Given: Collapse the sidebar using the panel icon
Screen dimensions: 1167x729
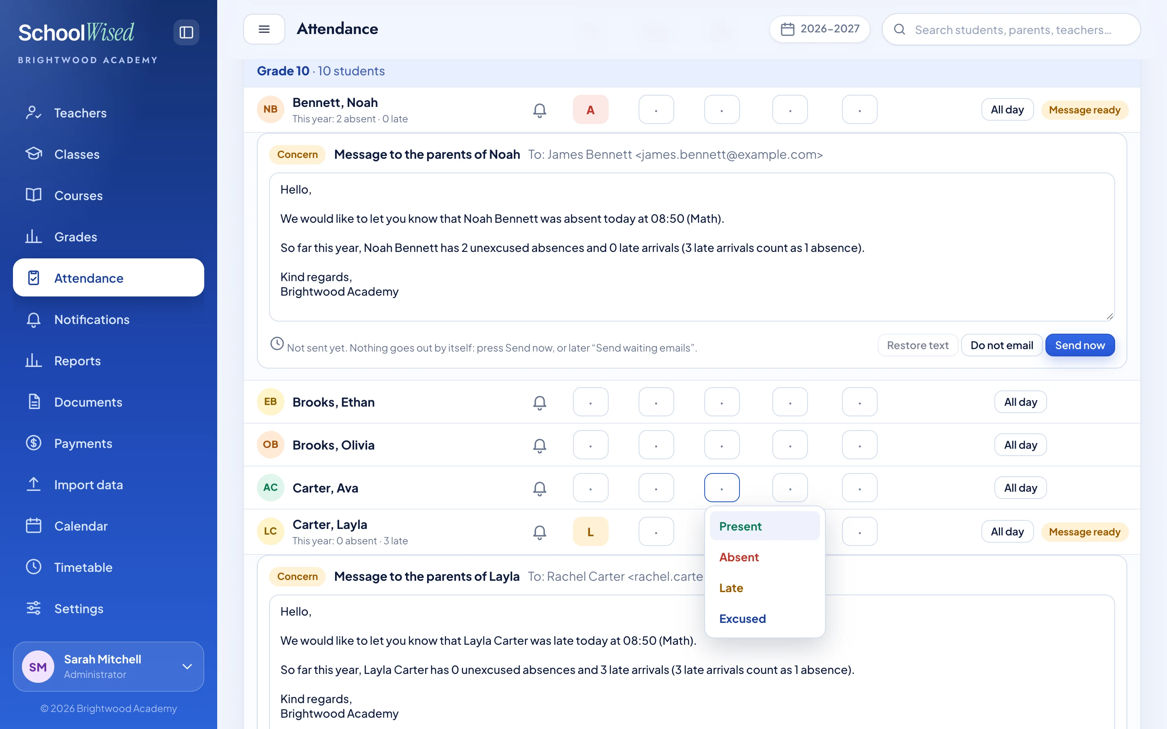Looking at the screenshot, I should tap(186, 32).
